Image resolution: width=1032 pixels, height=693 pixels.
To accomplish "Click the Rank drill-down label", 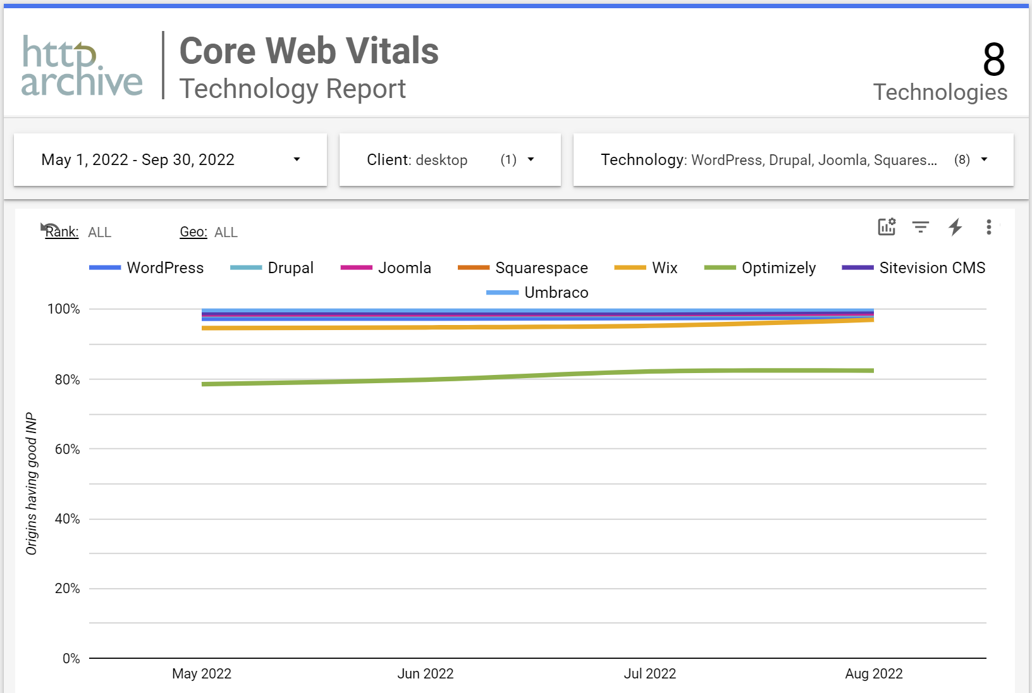I will (62, 232).
